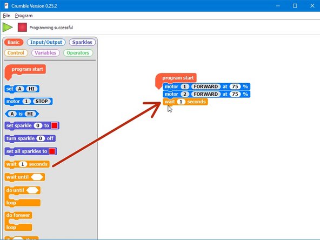Select the 'turn sparkle 0 off' block
This screenshot has width=320, height=240.
coord(30,138)
